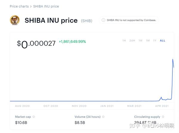Go to the Price charts breadcrumb link
The image size is (179, 133).
pos(19,6)
